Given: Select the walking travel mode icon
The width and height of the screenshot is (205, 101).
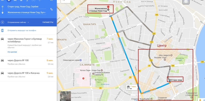Looking at the screenshot, I should [27, 0].
